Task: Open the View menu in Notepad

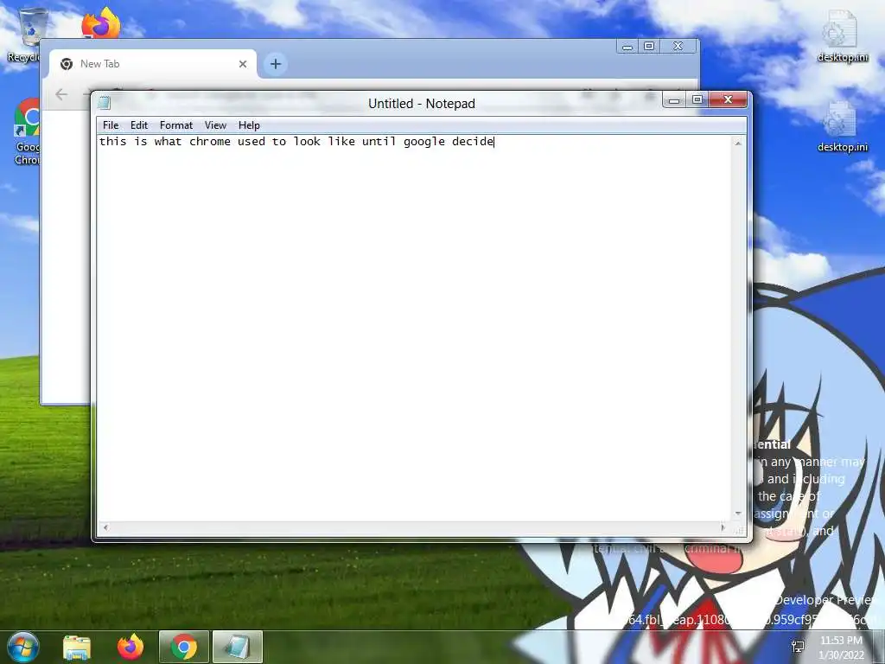Action: (215, 125)
